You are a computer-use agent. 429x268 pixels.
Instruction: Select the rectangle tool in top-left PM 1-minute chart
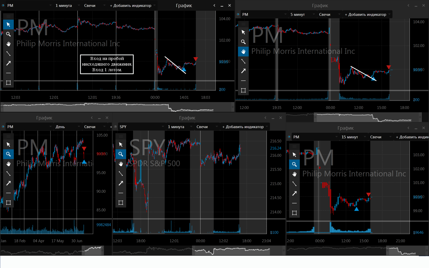tap(8, 83)
